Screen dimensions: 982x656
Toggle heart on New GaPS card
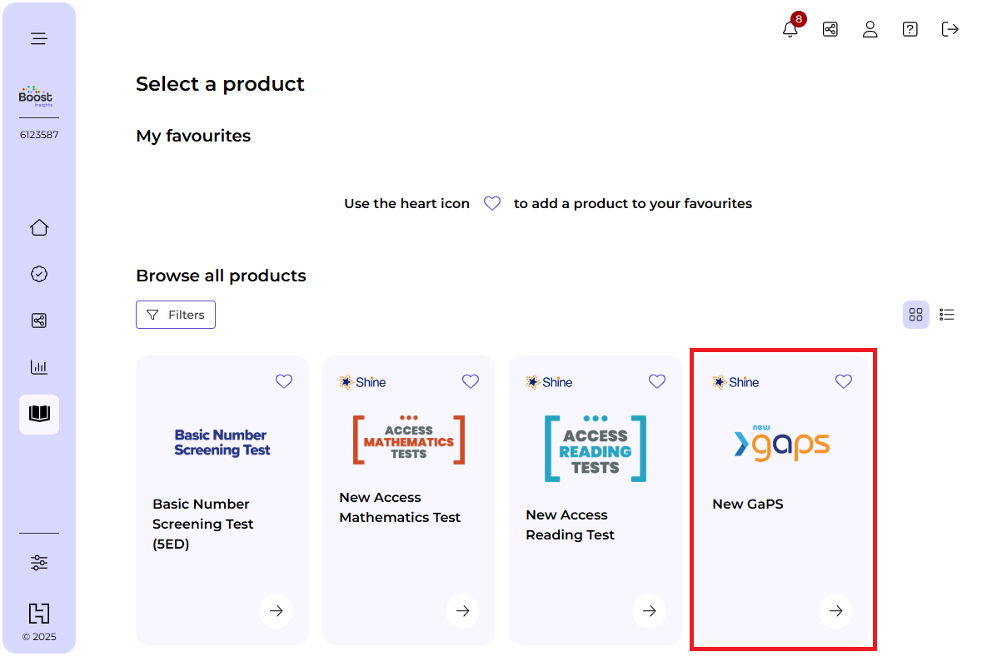click(844, 381)
